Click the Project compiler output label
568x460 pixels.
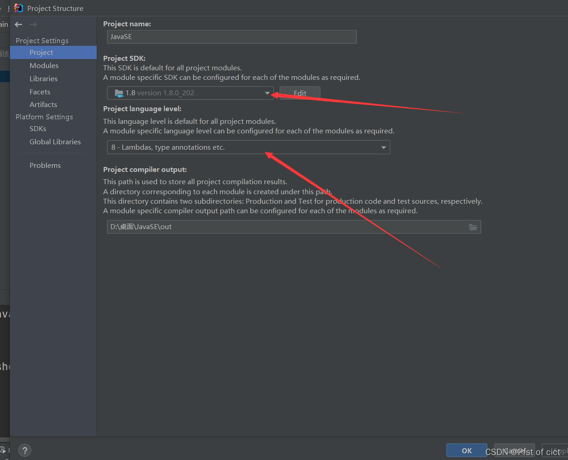[145, 170]
